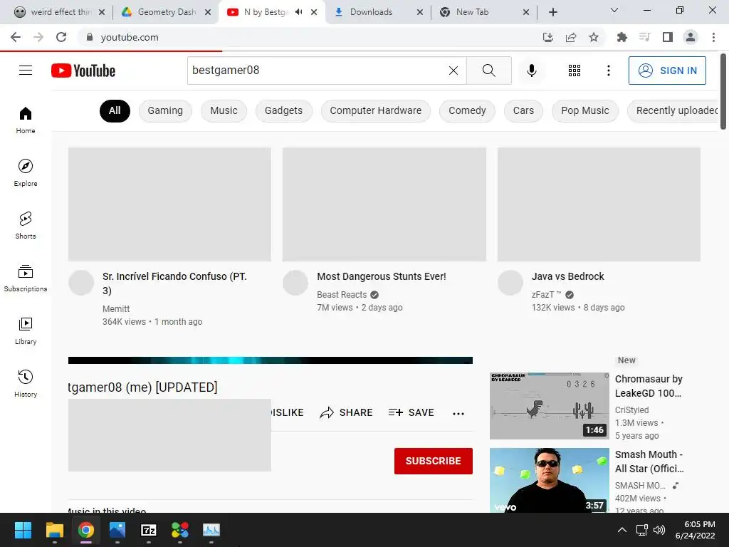The width and height of the screenshot is (729, 547).
Task: Install app icon in the address bar
Action: click(548, 37)
